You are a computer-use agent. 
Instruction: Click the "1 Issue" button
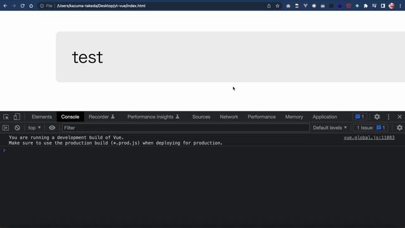click(x=371, y=128)
